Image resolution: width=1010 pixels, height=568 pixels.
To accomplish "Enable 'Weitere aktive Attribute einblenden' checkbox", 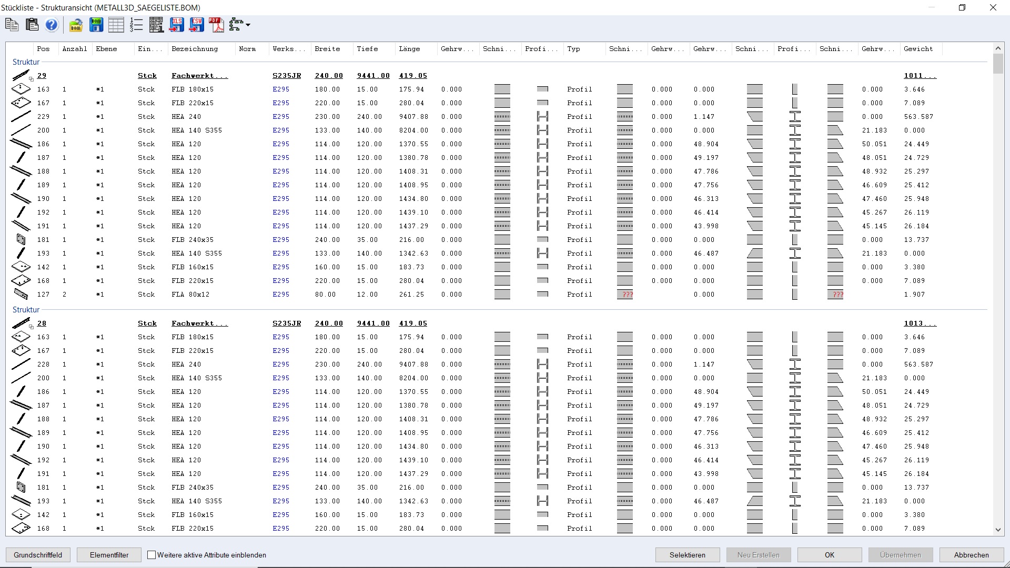I will (x=151, y=555).
